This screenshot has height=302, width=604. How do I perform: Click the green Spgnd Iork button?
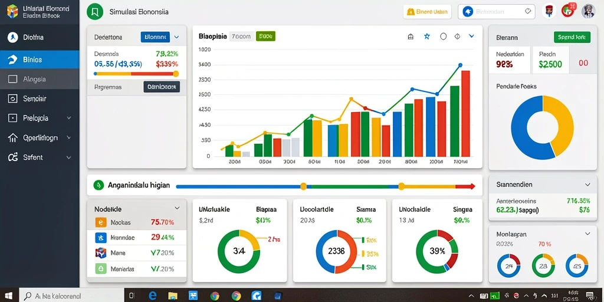click(572, 37)
